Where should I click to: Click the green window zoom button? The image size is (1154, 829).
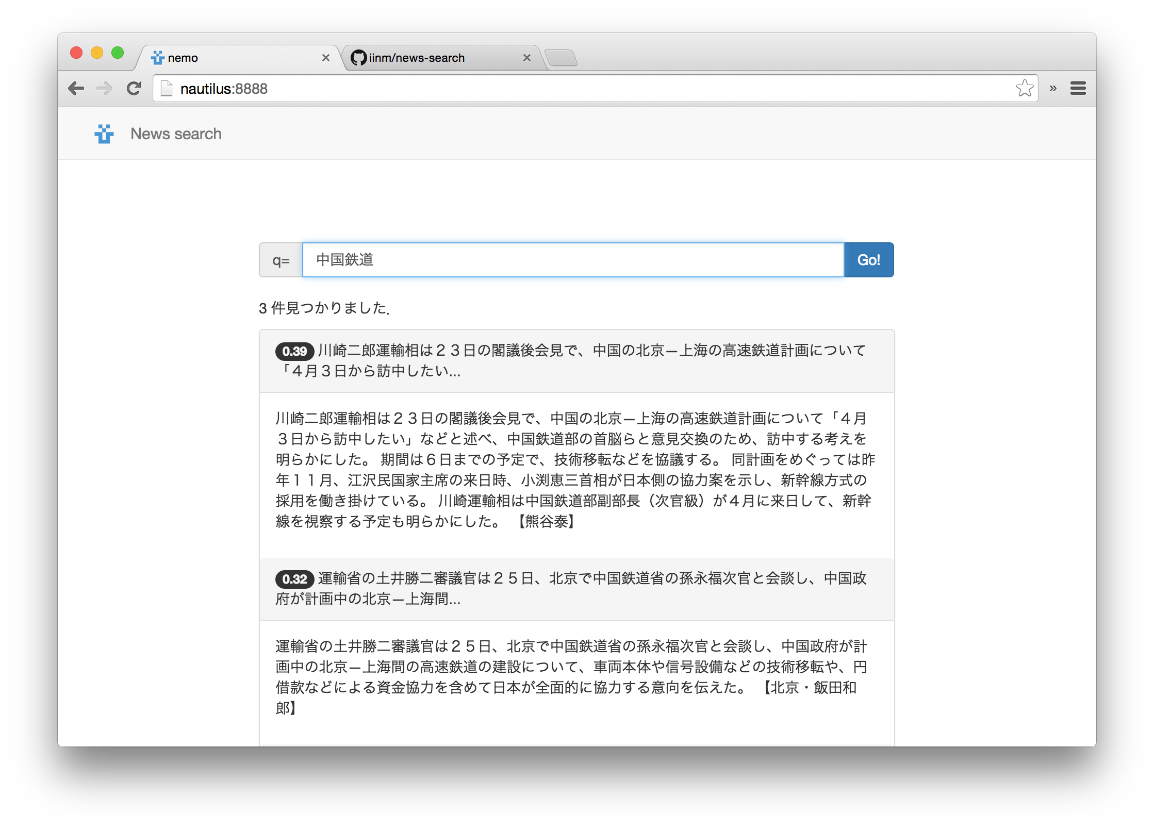pyautogui.click(x=118, y=53)
